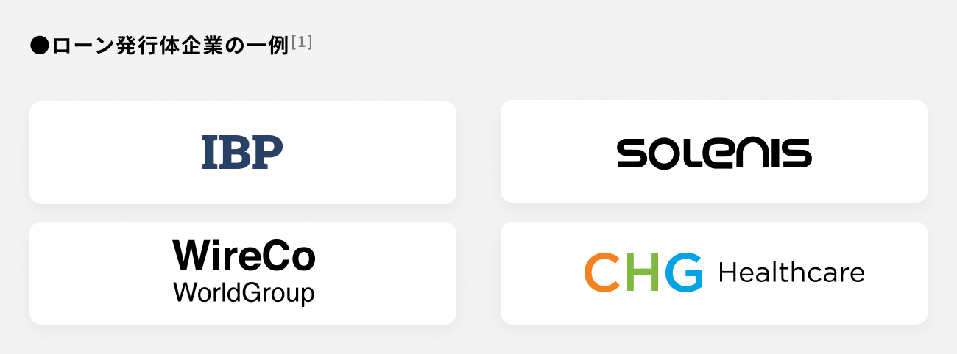Click the IBP logo
This screenshot has width=957, height=354.
pyautogui.click(x=242, y=153)
